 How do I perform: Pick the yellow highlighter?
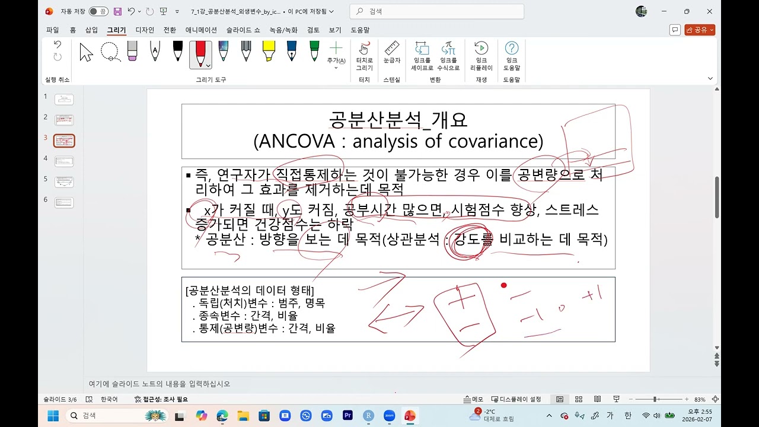(268, 50)
